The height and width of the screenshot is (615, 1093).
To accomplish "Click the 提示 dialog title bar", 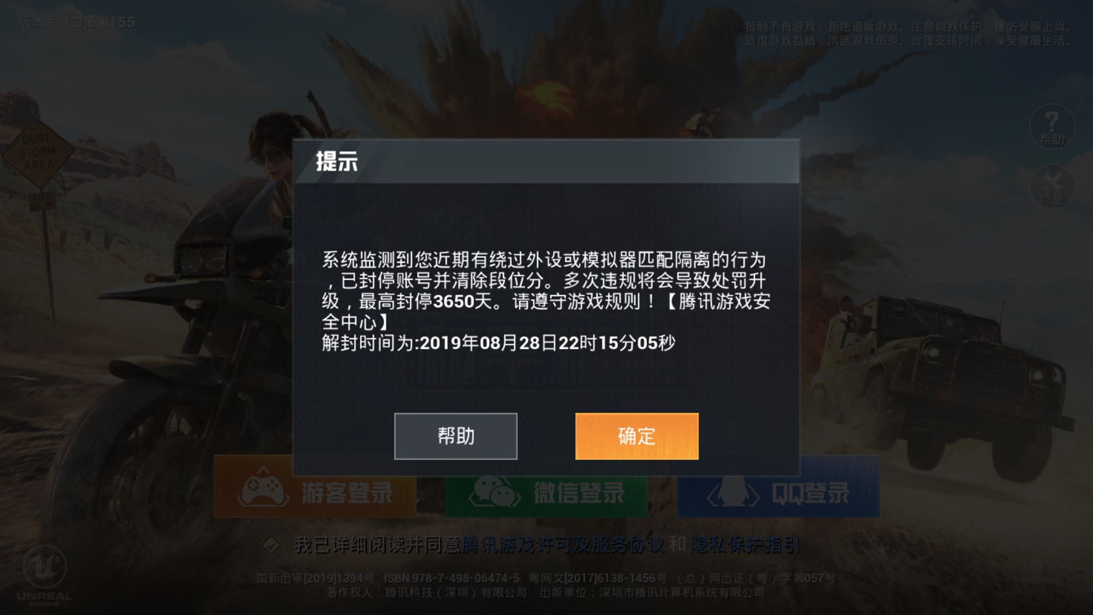I will coord(546,162).
